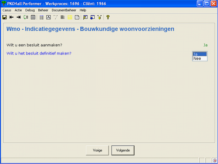The height and width of the screenshot is (164, 218).
Task: Select Nee in the definitief list
Action: tap(200, 59)
